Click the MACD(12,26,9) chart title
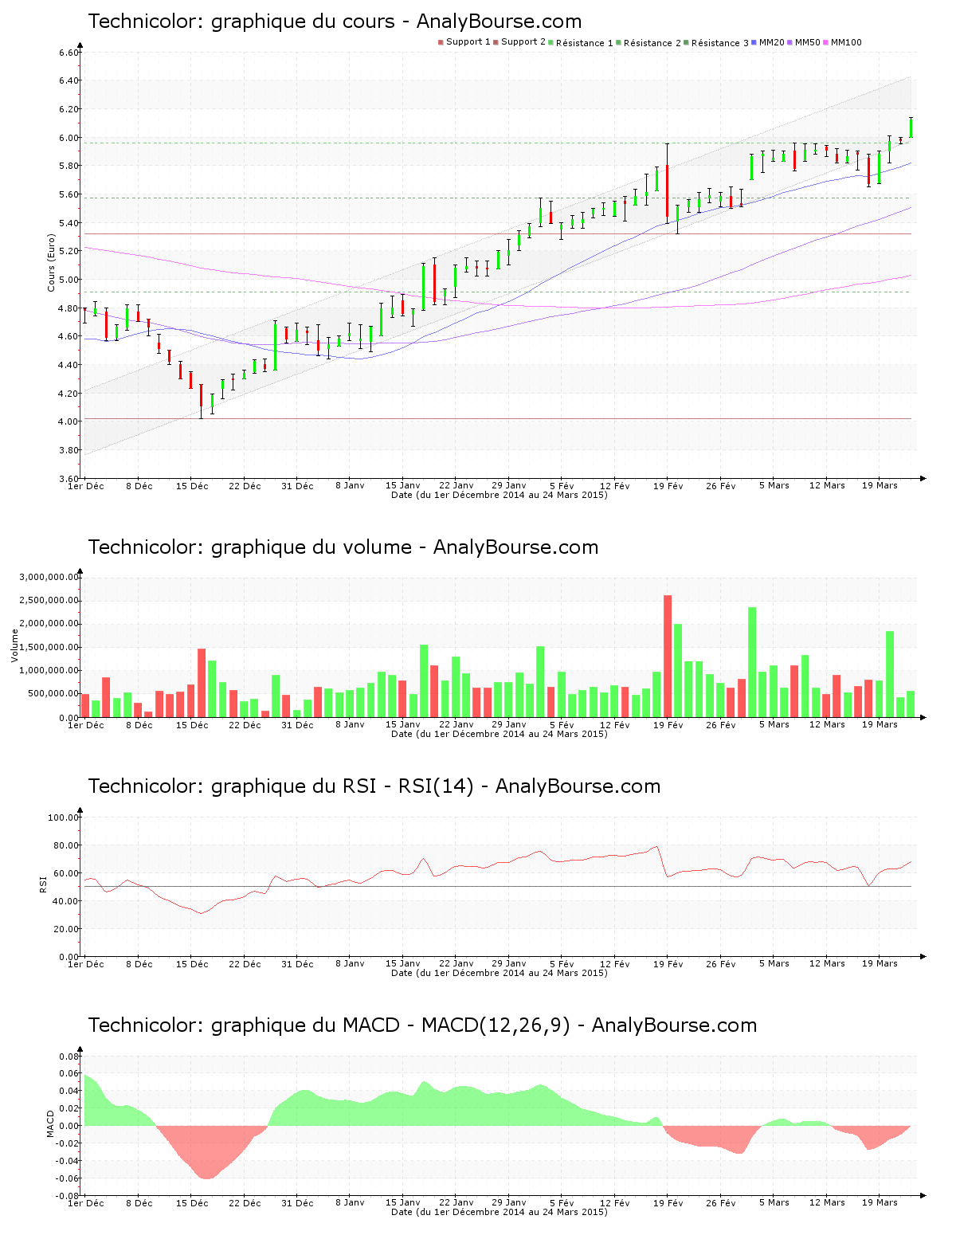 click(x=422, y=1025)
